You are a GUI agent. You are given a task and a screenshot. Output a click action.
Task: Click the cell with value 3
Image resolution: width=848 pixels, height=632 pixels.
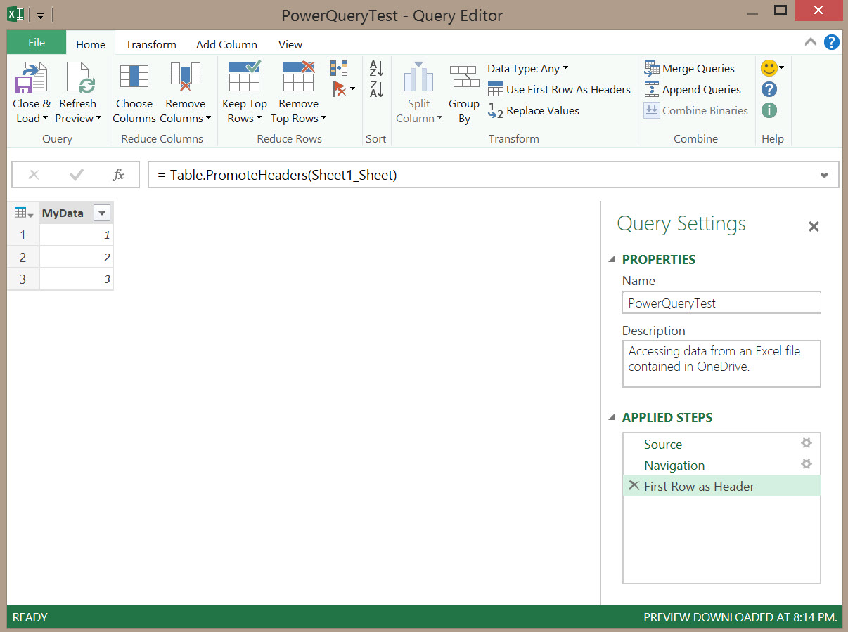point(76,279)
